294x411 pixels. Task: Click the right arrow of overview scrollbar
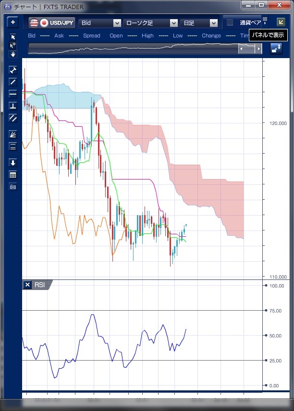coord(258,48)
